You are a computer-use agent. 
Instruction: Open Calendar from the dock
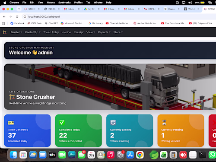click(91, 155)
